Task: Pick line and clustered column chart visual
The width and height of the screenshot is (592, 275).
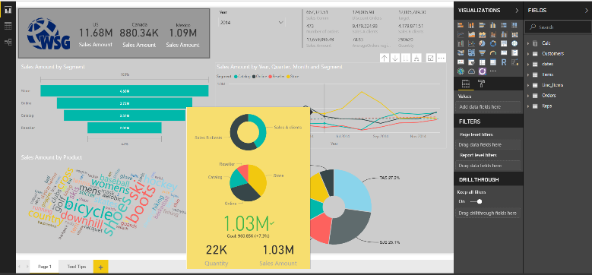Action: 504,34
